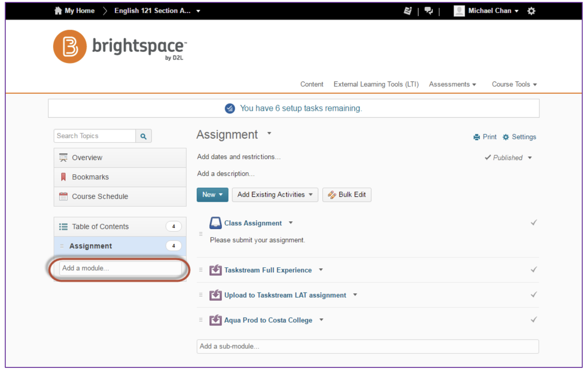Select Bookmarks in the sidebar
This screenshot has width=587, height=372.
pos(120,177)
